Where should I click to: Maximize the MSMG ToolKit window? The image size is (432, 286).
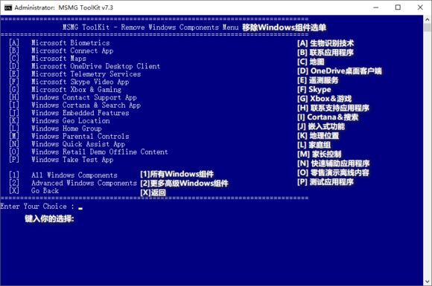click(x=398, y=7)
